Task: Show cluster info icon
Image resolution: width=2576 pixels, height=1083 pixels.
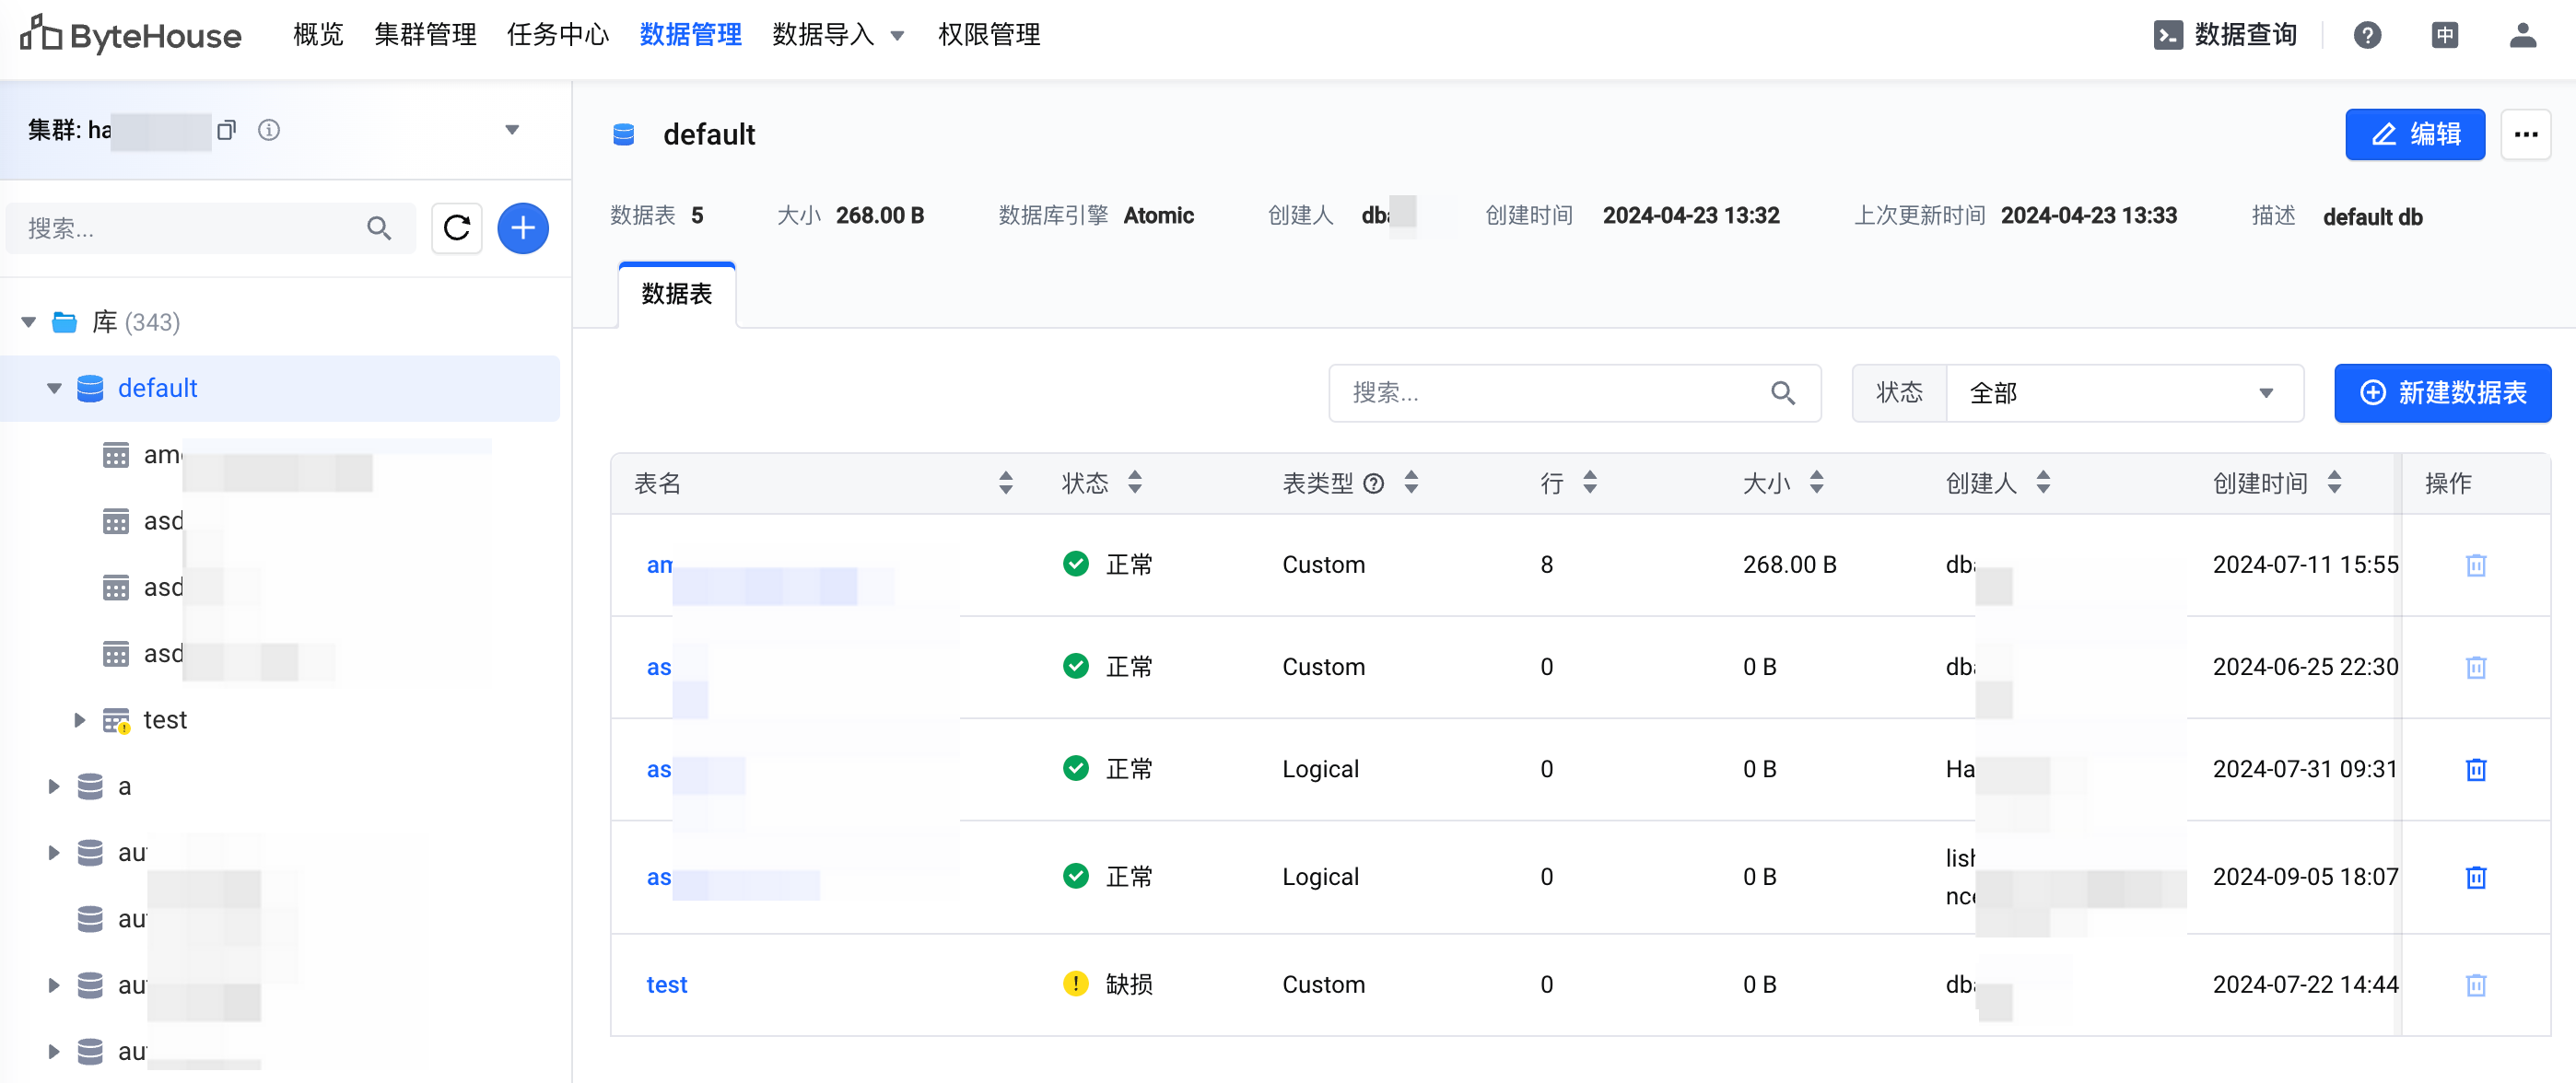Action: [269, 130]
